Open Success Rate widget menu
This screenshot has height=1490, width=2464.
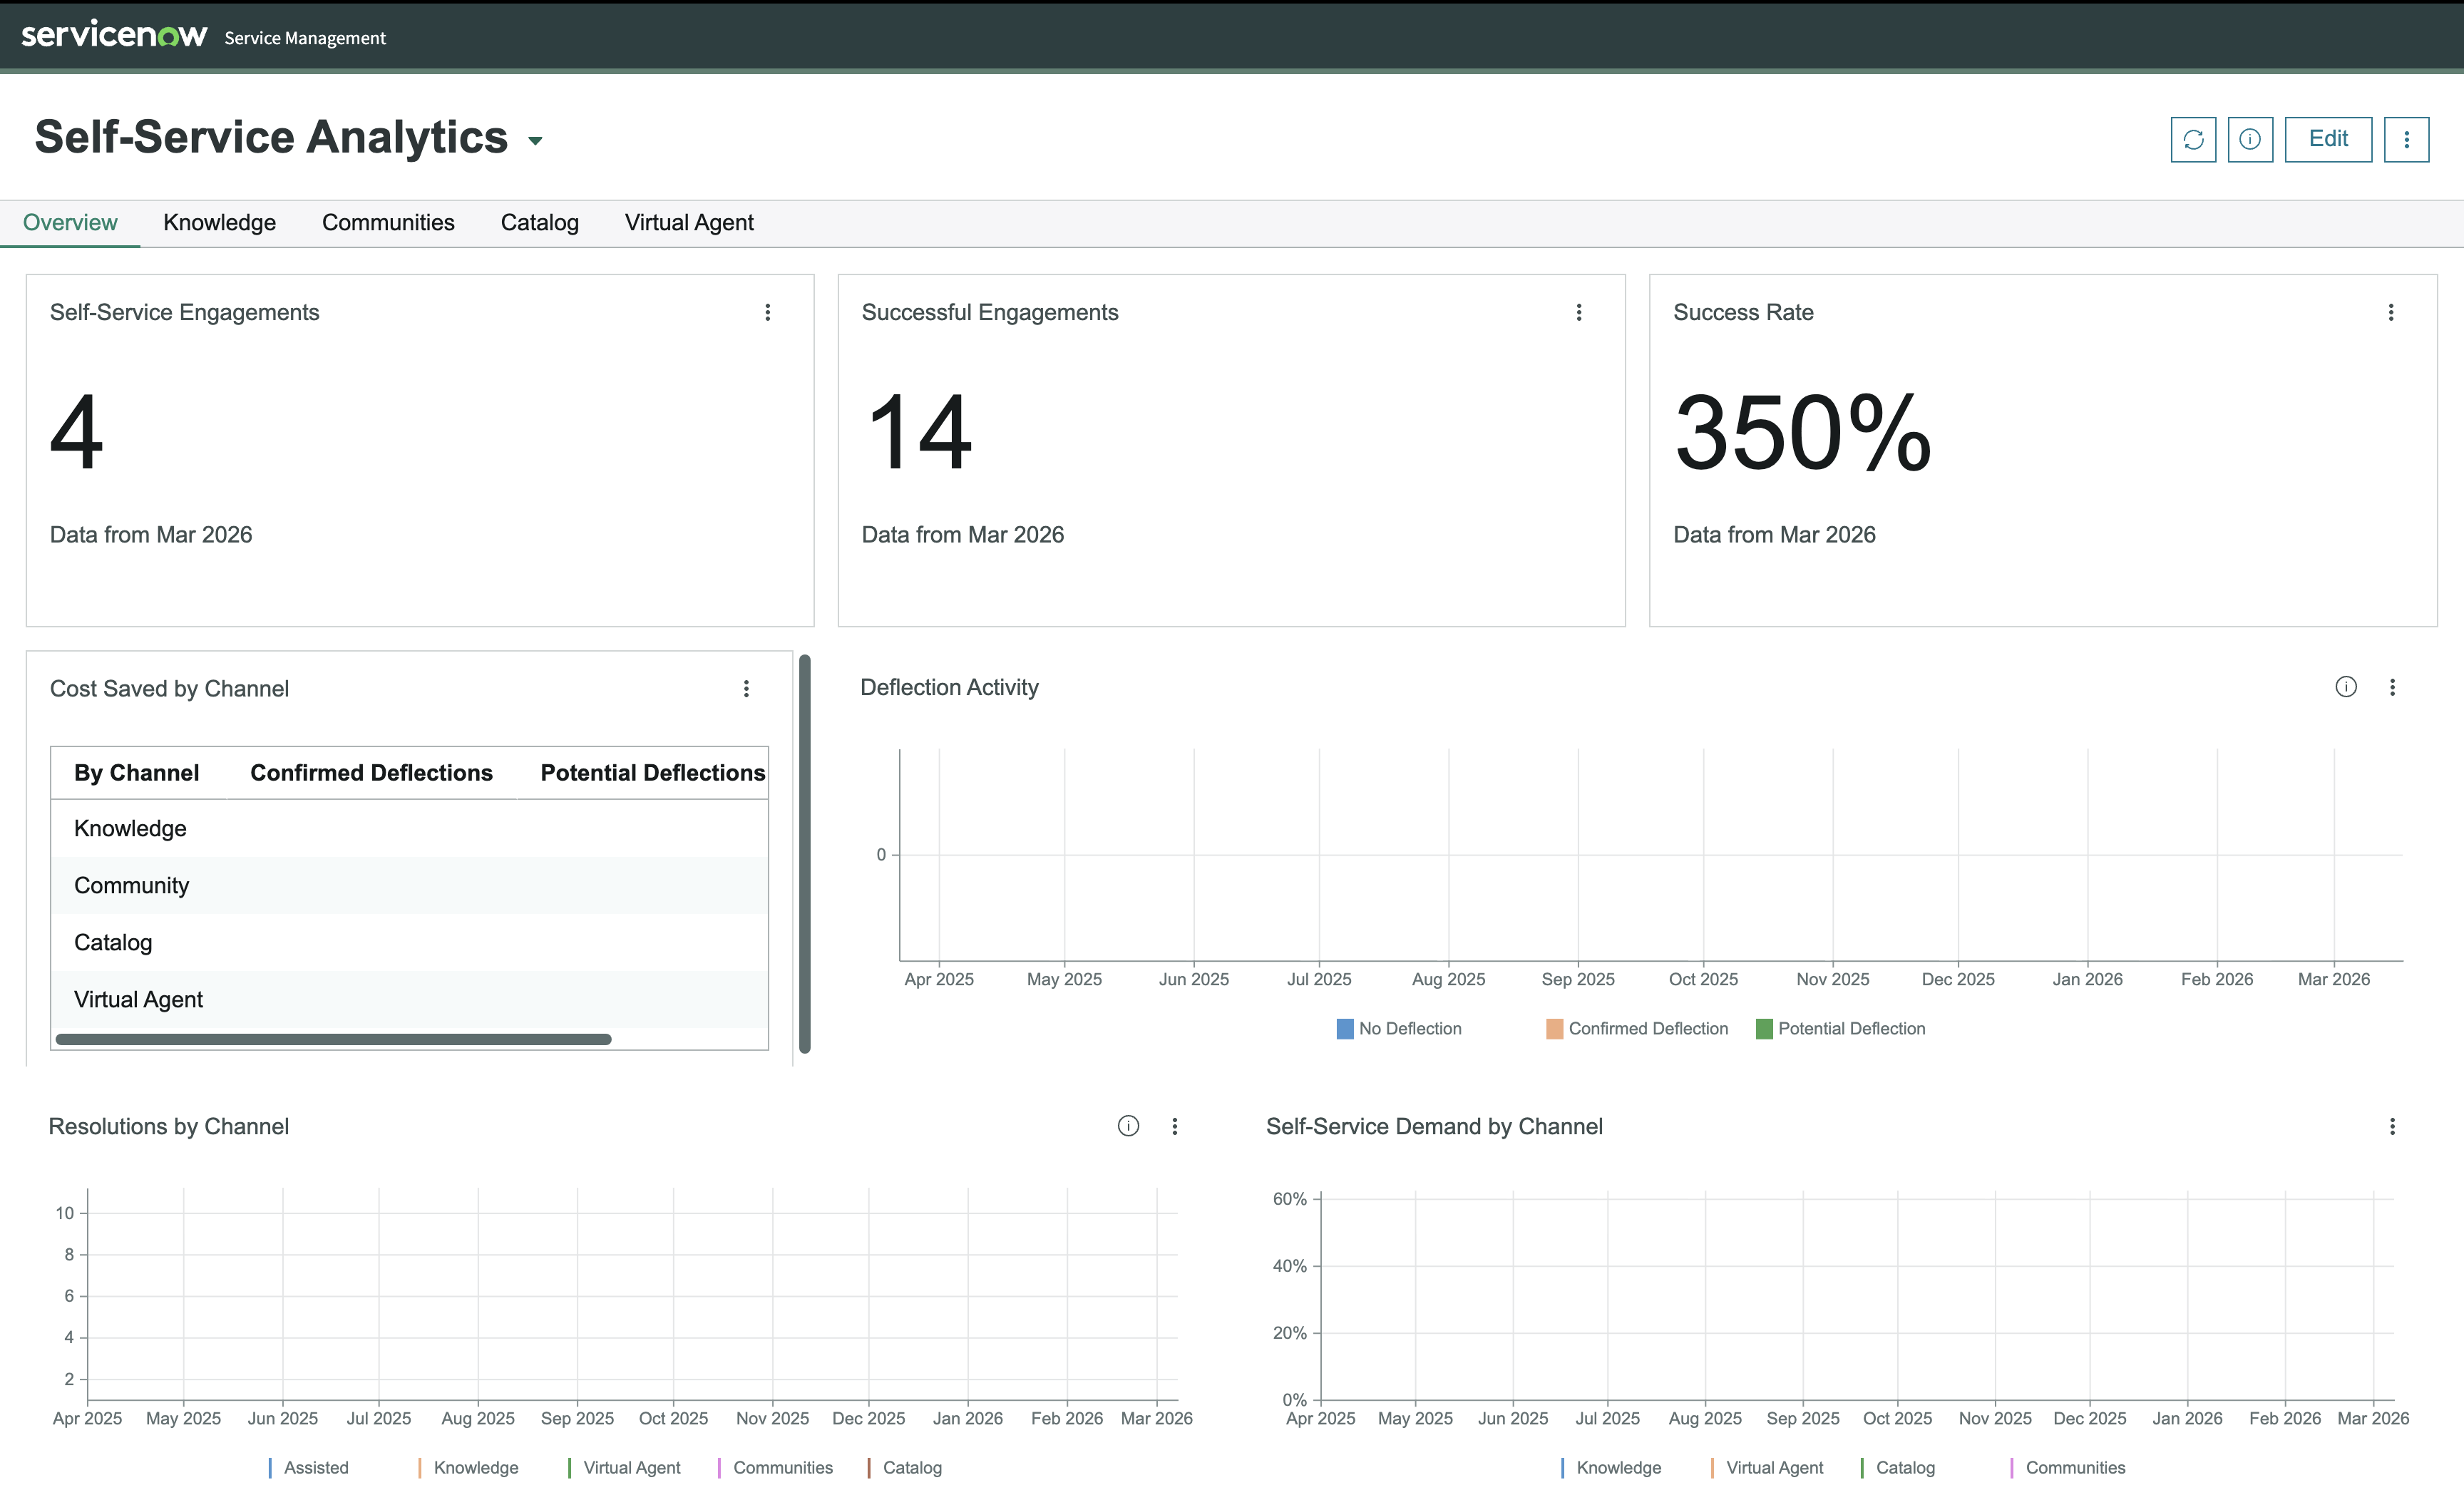(x=2391, y=312)
